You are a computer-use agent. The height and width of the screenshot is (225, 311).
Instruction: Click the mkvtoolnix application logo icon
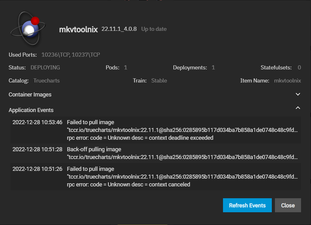click(28, 29)
